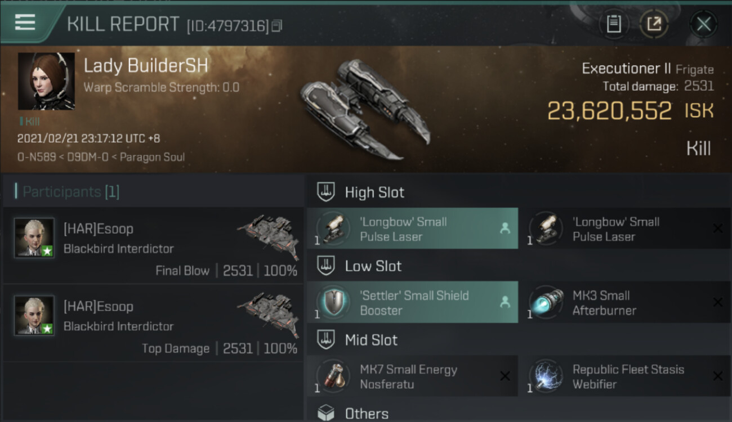Screen dimensions: 732x422
Task: Close the kill report window
Action: [703, 24]
